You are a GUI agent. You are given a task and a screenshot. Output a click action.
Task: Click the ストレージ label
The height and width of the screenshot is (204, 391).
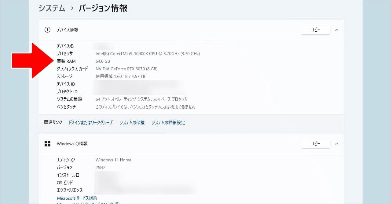pyautogui.click(x=64, y=76)
